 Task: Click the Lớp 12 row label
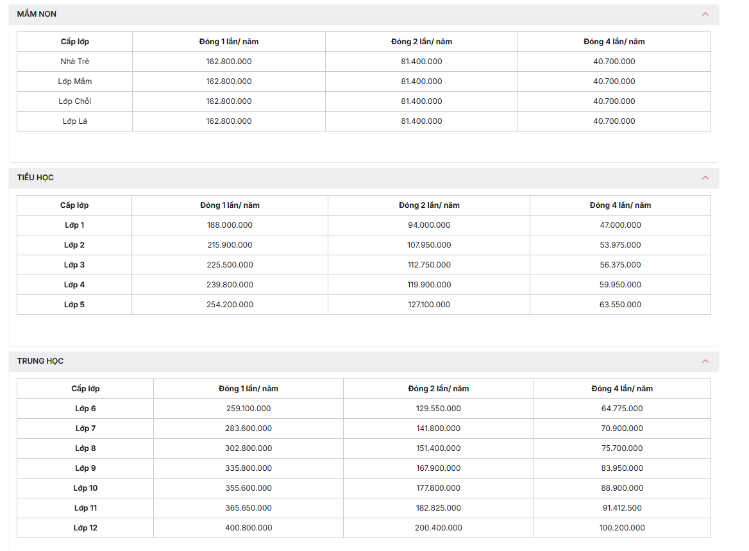(x=85, y=528)
